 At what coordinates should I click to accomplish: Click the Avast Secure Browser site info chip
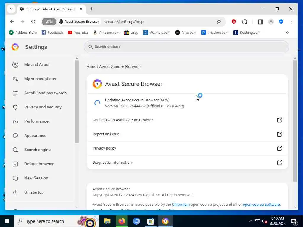(79, 22)
